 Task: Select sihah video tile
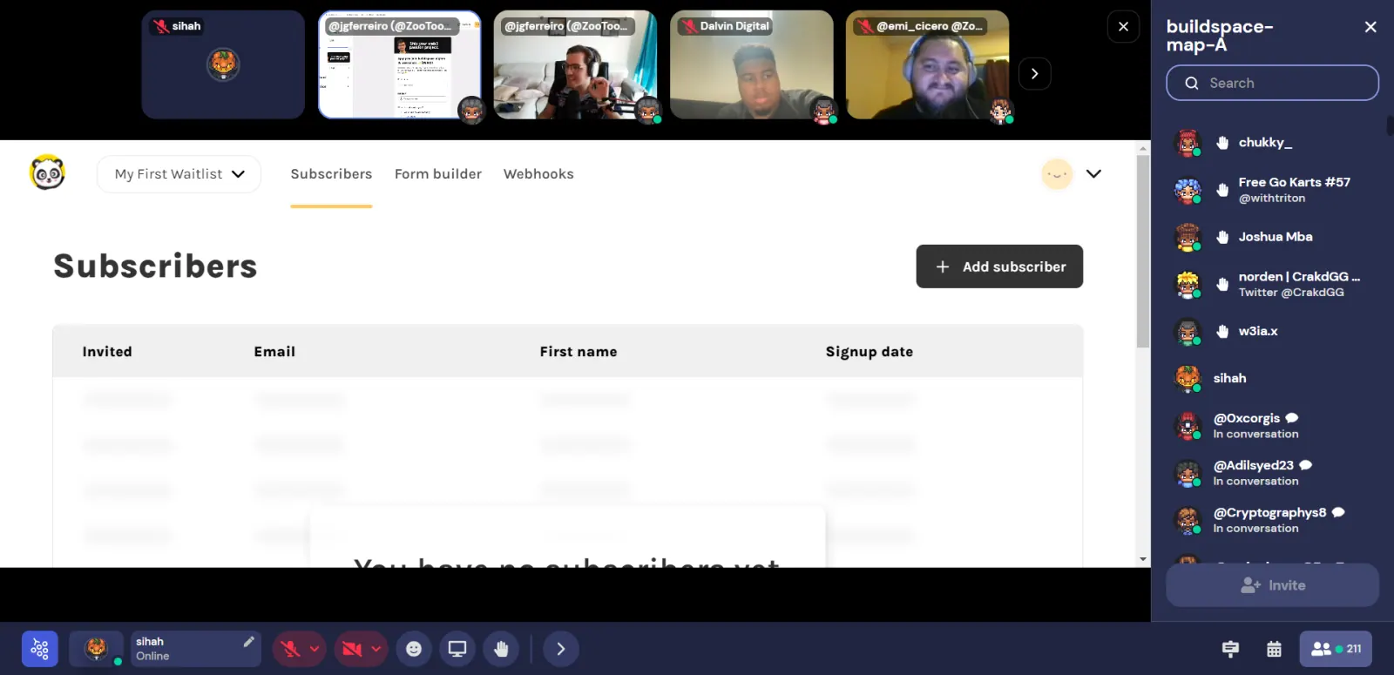(x=223, y=64)
